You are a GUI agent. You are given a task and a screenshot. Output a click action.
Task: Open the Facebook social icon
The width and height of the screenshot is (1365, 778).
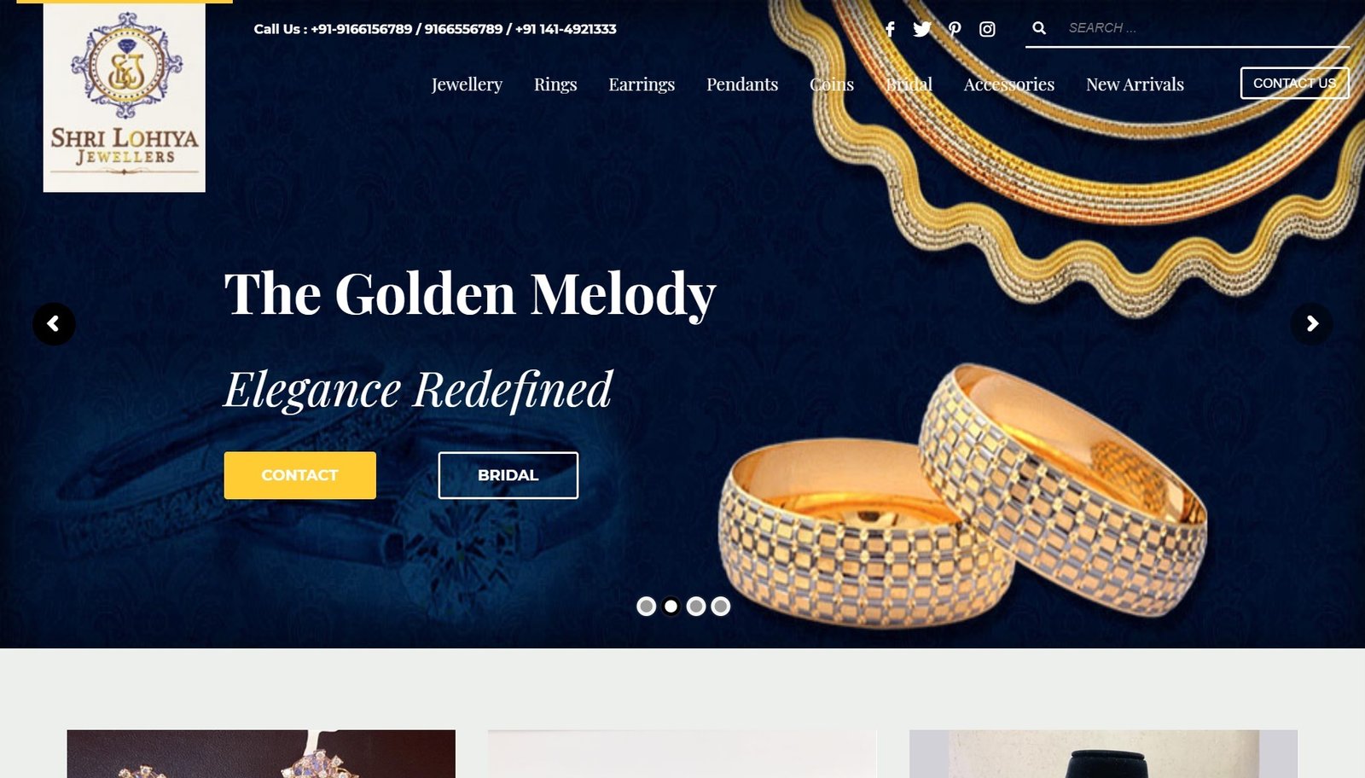click(x=890, y=29)
